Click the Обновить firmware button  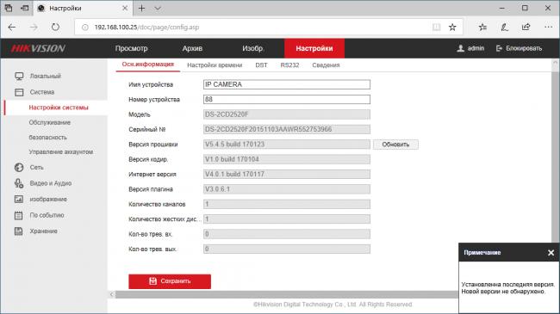395,145
